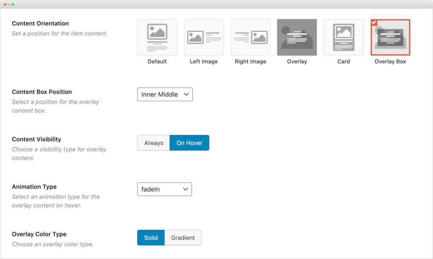Screen dimensions: 433x259
Task: Click the chevron arrow of Animation Type select
Action: click(185, 189)
